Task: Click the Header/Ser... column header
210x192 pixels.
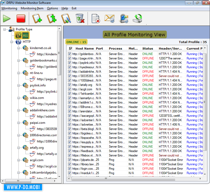Action: [x=171, y=49]
